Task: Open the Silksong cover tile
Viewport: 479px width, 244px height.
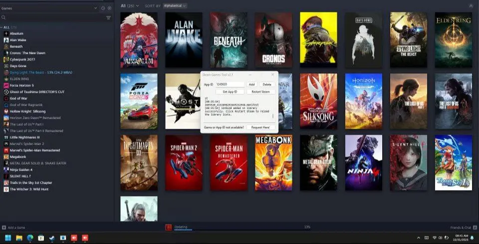Action: point(319,101)
